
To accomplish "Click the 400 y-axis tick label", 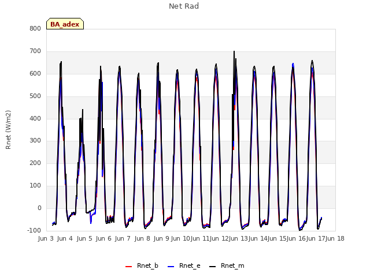I will click(x=35, y=118).
